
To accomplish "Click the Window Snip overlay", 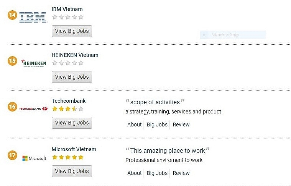I will [233, 35].
